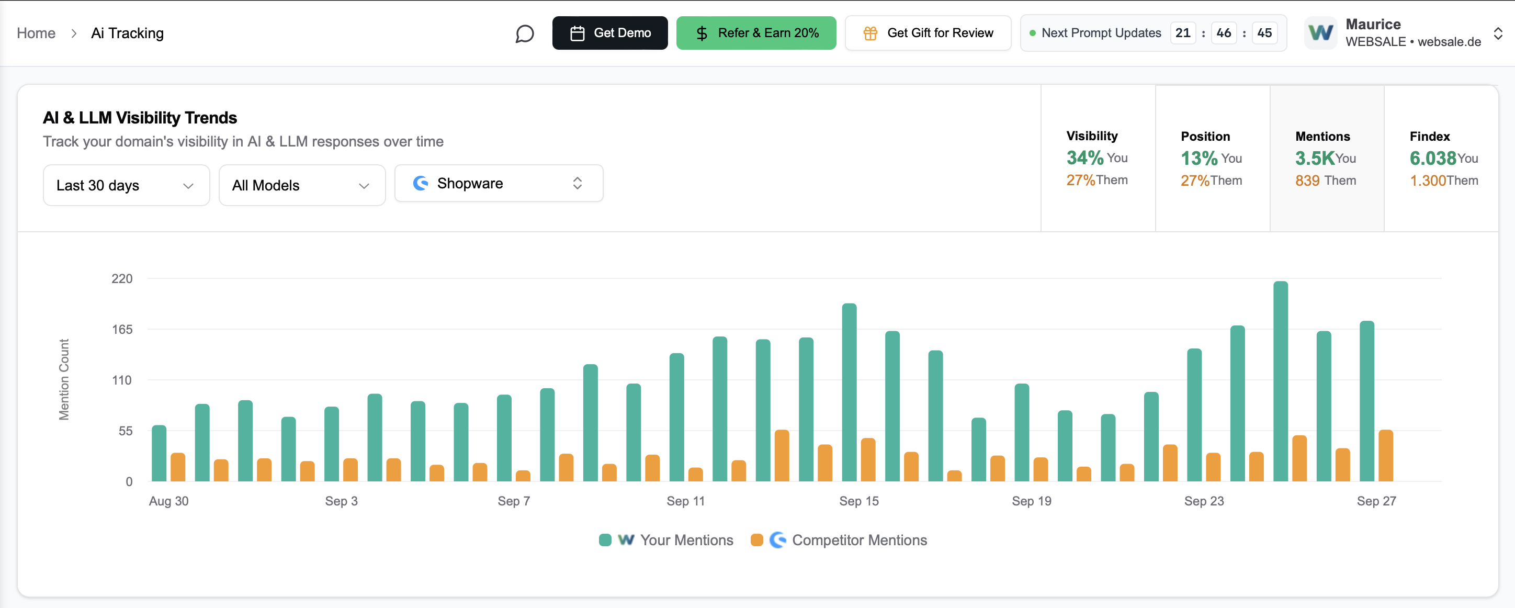Click Shopware logo in competitor selector
Image resolution: width=1515 pixels, height=608 pixels.
421,184
